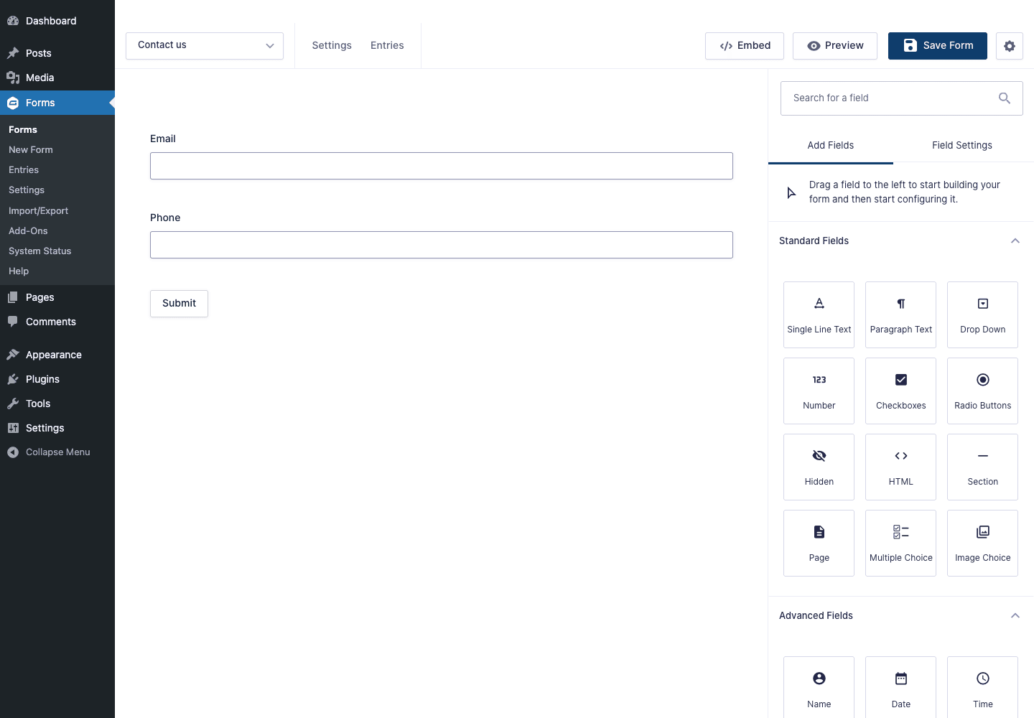Add an Image Choice field
This screenshot has height=718, width=1034.
point(982,543)
